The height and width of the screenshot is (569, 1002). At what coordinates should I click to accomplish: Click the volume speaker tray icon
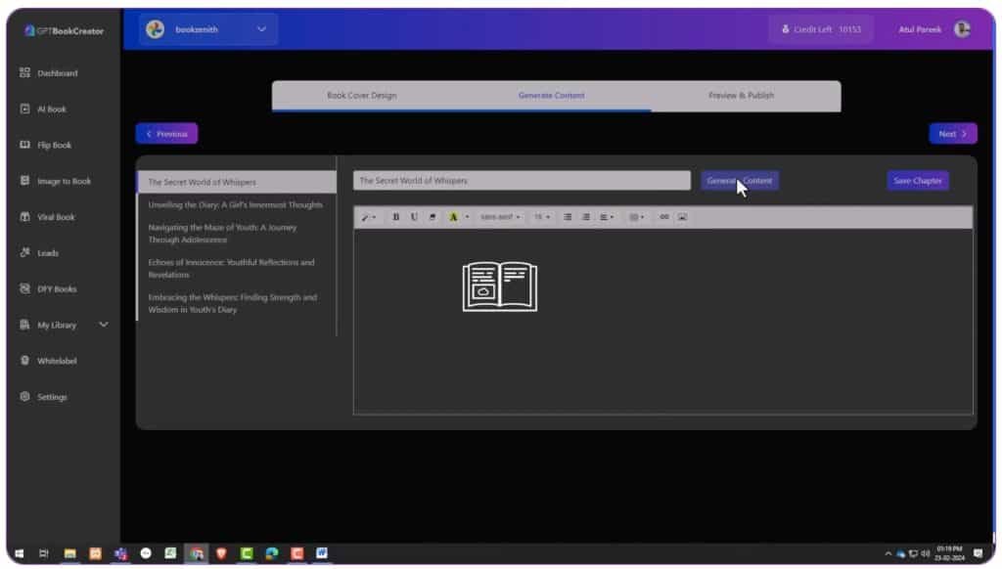coord(926,553)
